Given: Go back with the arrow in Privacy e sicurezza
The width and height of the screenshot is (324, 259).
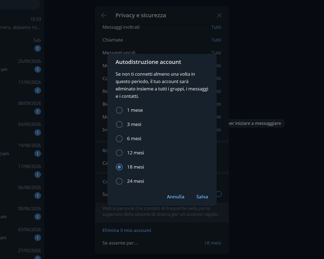Looking at the screenshot, I should coord(104,15).
